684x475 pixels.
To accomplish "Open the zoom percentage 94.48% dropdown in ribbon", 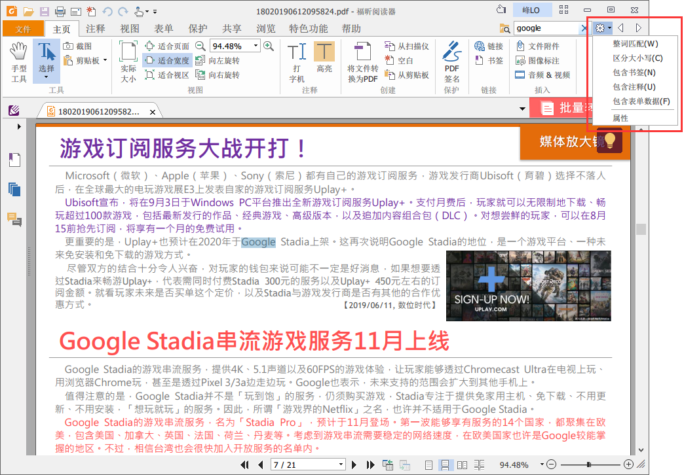I will click(256, 46).
